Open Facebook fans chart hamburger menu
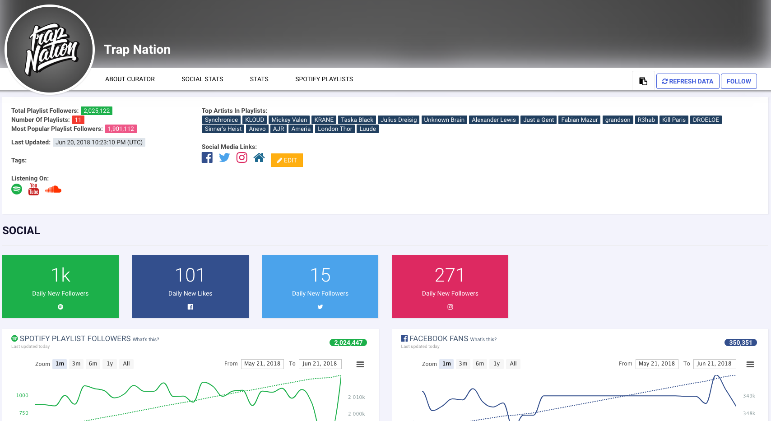 pyautogui.click(x=750, y=364)
